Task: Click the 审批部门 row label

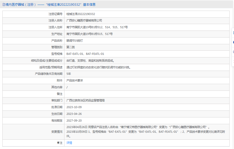Action: click(57, 100)
